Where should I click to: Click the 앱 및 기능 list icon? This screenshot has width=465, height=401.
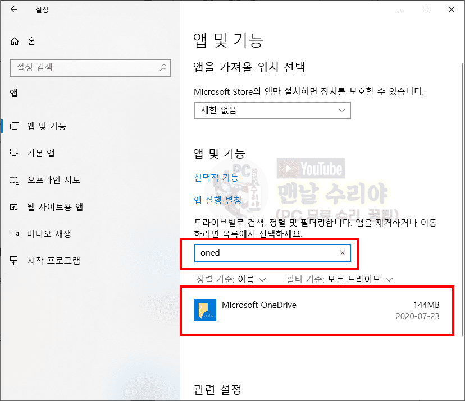click(14, 126)
